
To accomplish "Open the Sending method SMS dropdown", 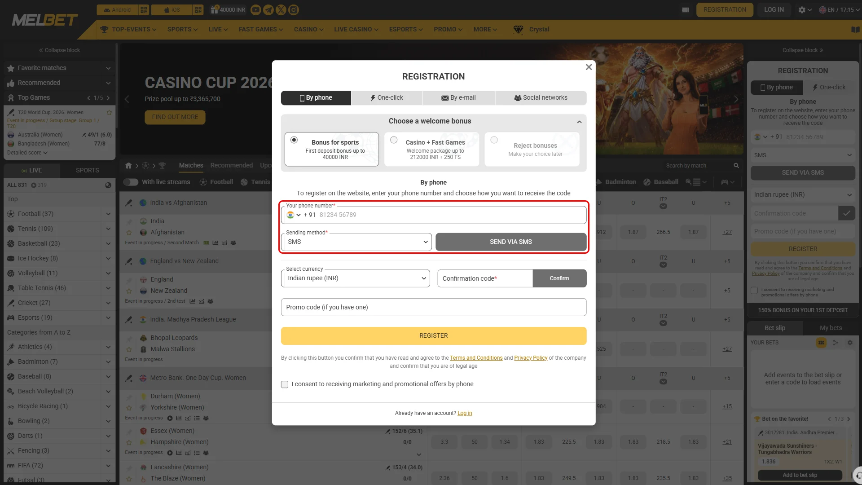I will (x=356, y=242).
